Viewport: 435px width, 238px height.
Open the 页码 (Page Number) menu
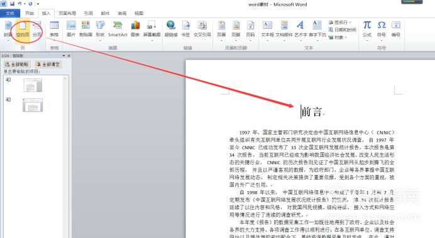[250, 31]
